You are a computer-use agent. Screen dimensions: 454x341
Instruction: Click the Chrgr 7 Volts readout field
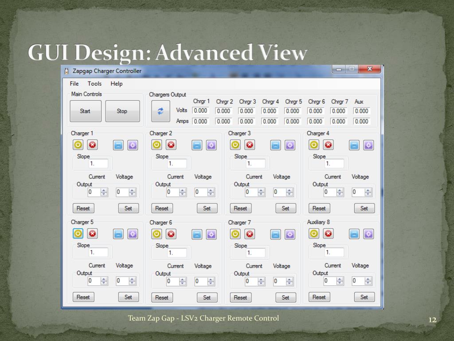point(338,111)
